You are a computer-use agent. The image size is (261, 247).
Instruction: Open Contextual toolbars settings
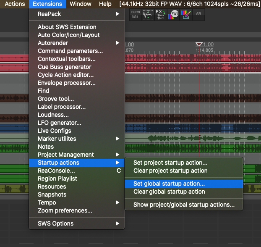[x=77, y=59]
